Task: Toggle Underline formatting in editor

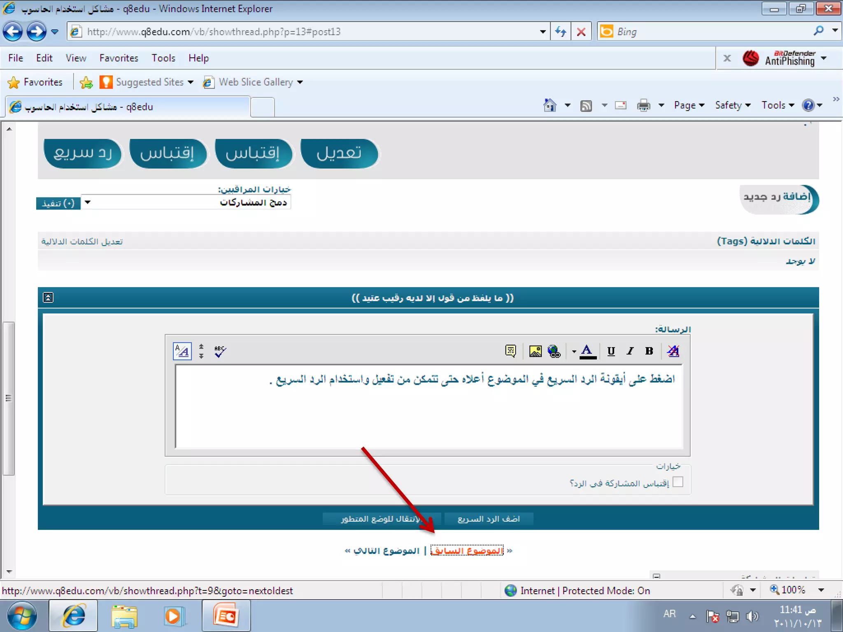Action: click(611, 351)
